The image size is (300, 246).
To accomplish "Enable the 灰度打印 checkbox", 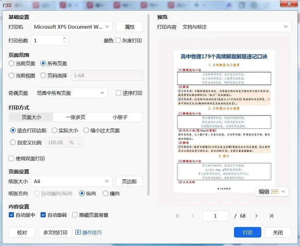I will 118,40.
